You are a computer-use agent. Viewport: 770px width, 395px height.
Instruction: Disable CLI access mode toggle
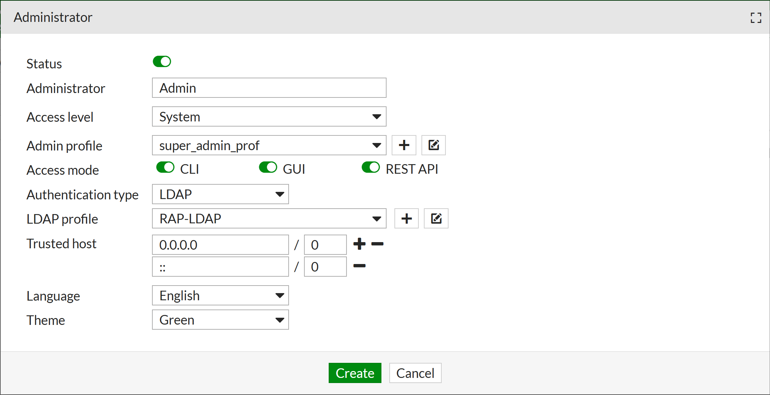point(165,168)
